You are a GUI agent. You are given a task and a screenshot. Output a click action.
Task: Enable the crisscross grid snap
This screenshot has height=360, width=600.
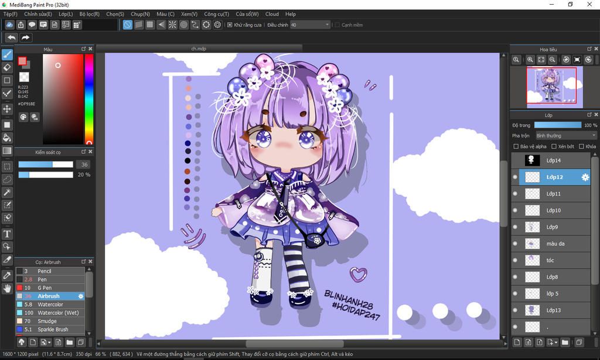pyautogui.click(x=150, y=25)
